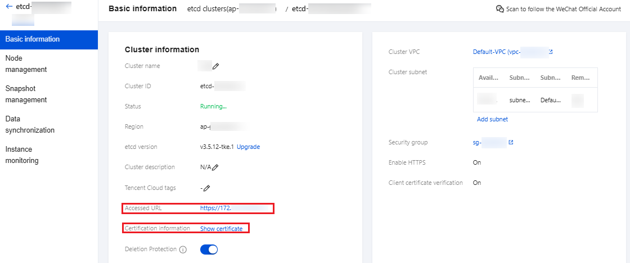Screen dimensions: 630x263
Task: Click Add subnet link
Action: click(x=492, y=119)
